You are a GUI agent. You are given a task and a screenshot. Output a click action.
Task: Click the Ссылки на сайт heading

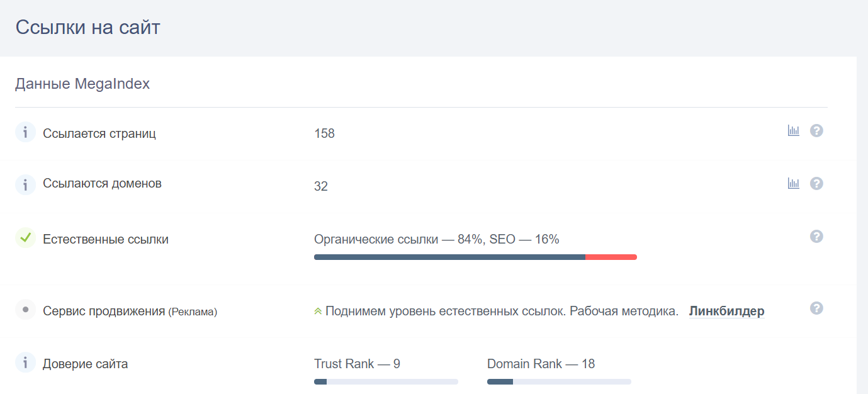[x=88, y=28]
